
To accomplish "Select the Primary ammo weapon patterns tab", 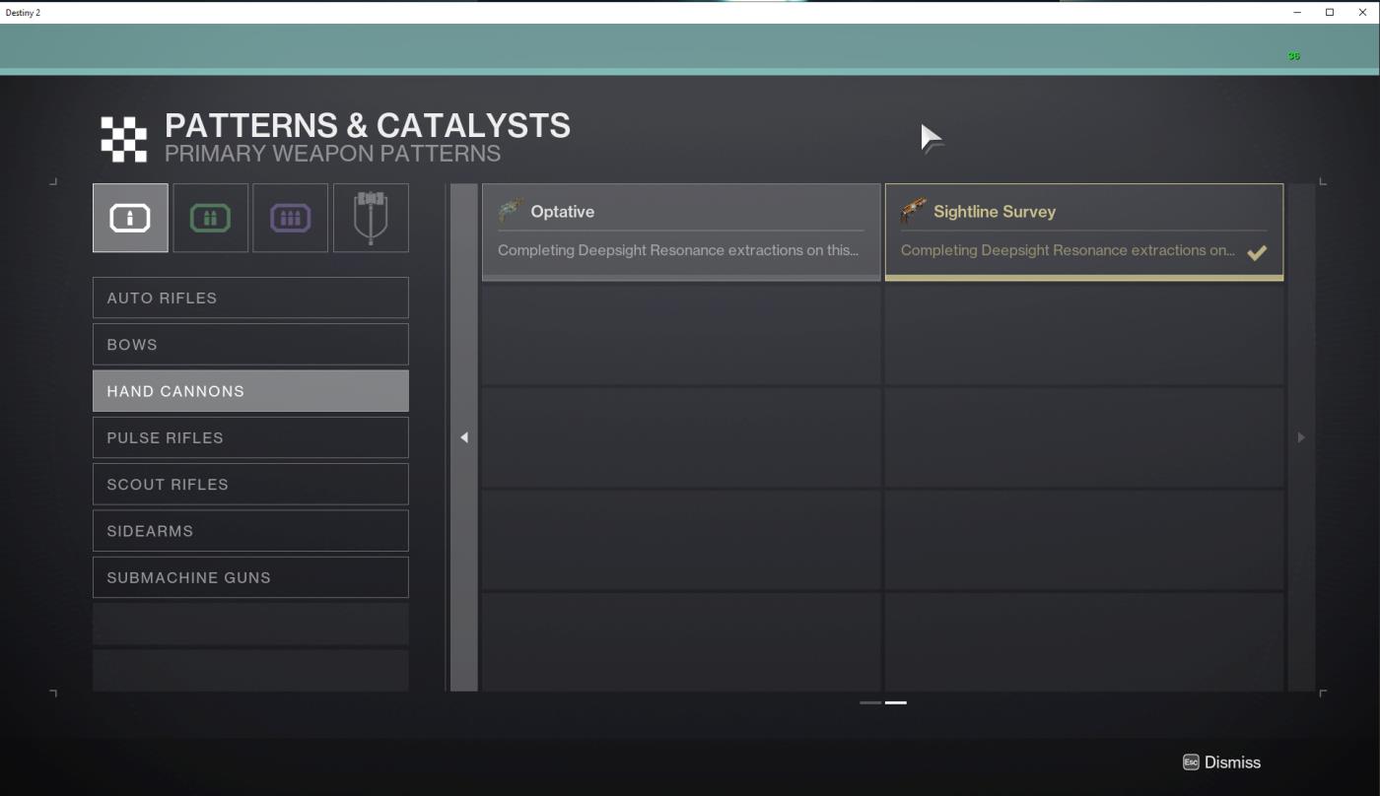I will 130,218.
